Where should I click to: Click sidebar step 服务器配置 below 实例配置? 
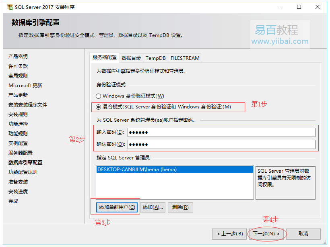click(21, 153)
